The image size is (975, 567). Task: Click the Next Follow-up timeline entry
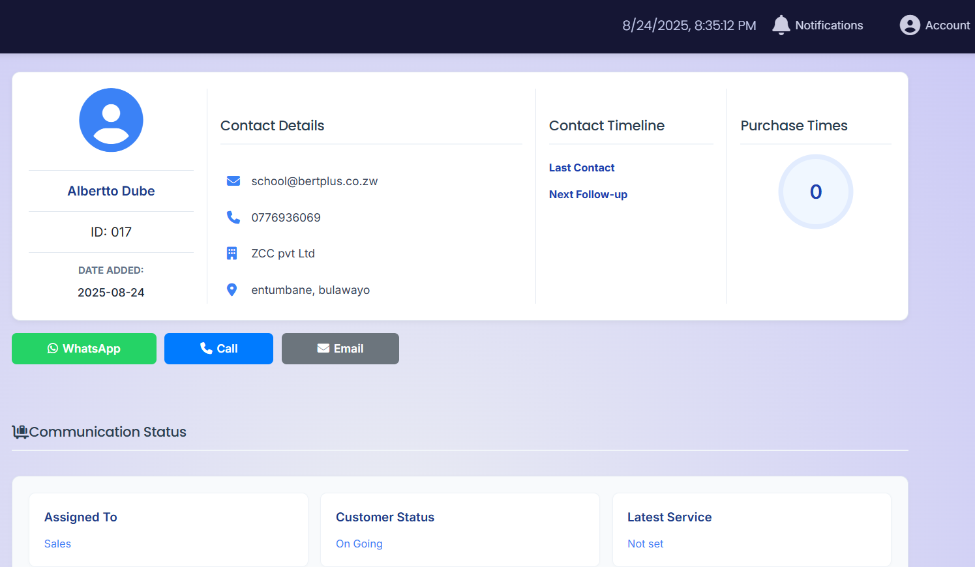(x=588, y=195)
